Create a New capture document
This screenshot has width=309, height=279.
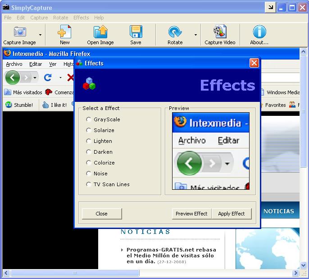click(x=64, y=35)
